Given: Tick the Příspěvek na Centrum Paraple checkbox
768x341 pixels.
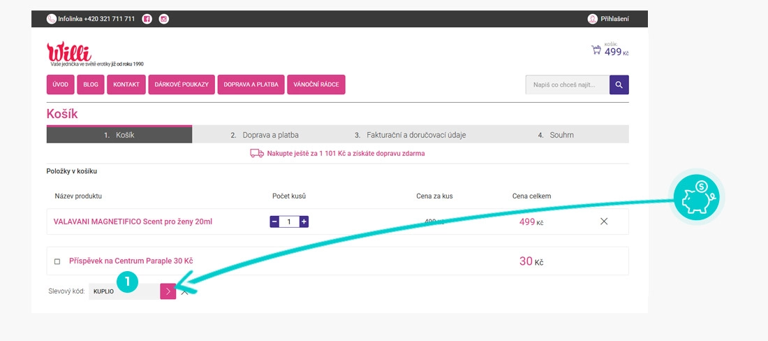Looking at the screenshot, I should point(57,261).
